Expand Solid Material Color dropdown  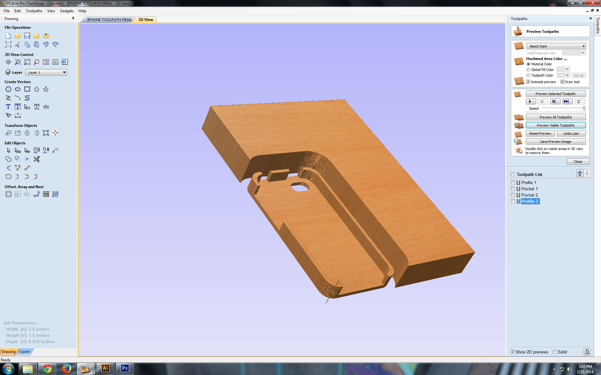(x=583, y=53)
